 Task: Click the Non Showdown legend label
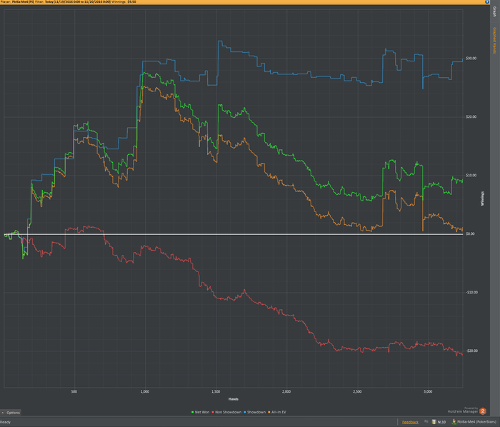229,412
